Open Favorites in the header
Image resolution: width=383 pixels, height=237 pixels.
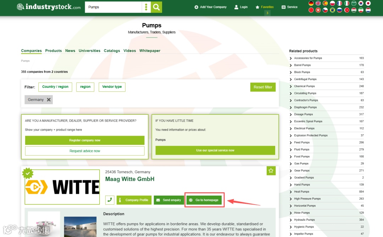(x=265, y=7)
